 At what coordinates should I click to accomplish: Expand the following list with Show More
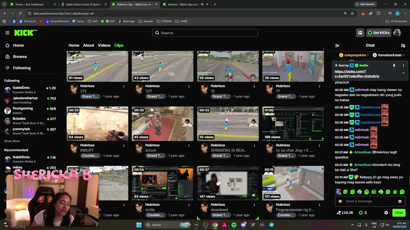point(12,141)
